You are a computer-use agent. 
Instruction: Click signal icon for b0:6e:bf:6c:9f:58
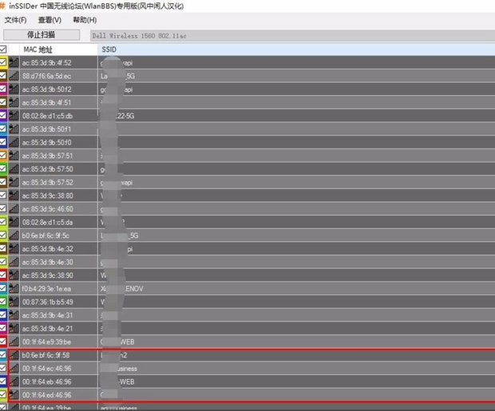(14, 355)
